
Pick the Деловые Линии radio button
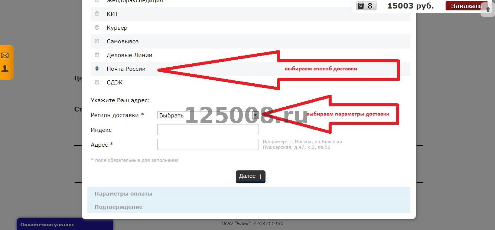[x=97, y=55]
